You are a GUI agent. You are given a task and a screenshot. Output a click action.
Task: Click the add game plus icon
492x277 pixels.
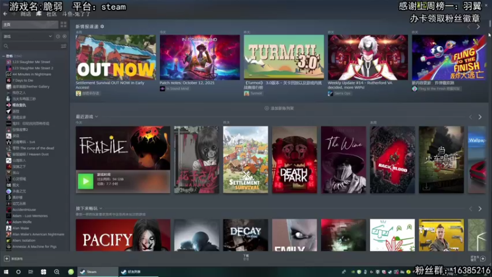pyautogui.click(x=7, y=259)
